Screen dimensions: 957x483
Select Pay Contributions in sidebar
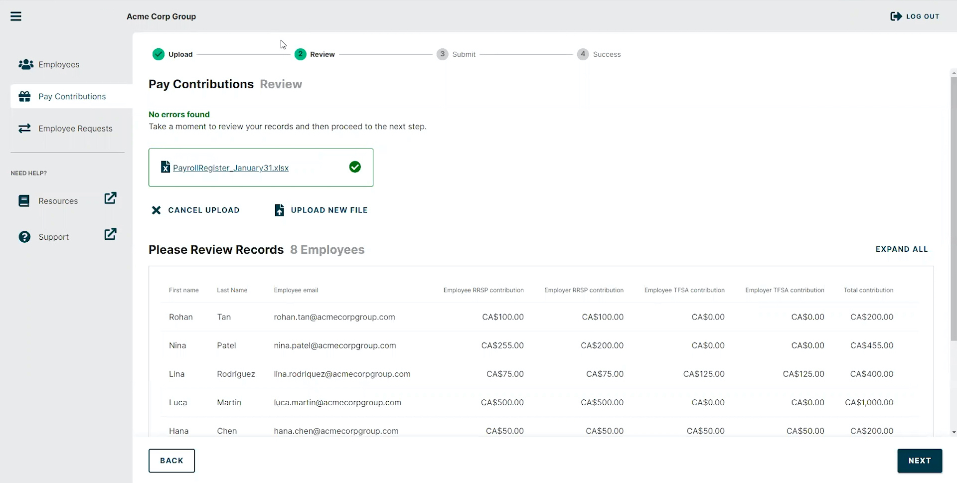coord(71,96)
